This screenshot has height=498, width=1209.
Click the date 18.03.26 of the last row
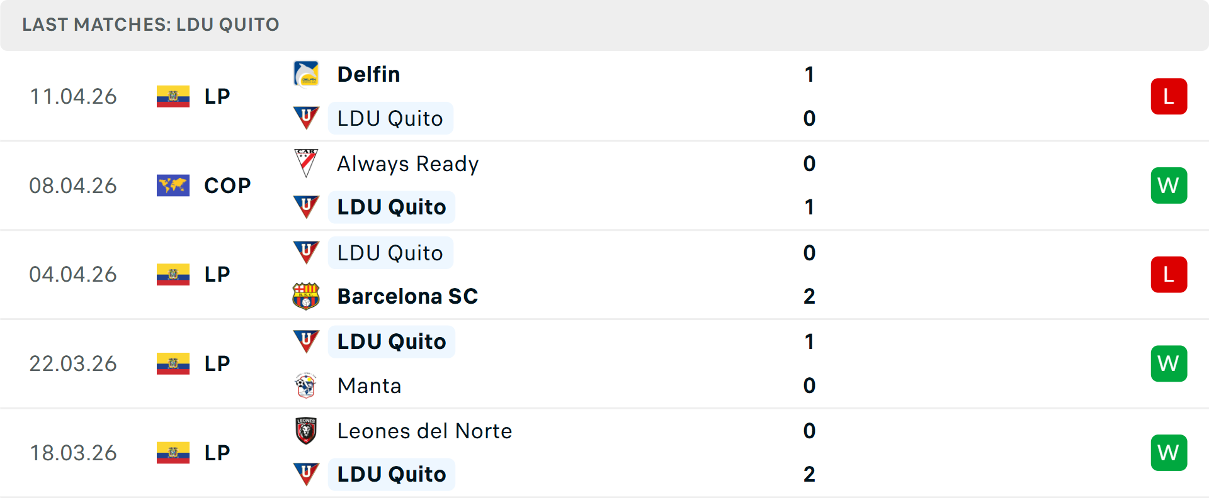click(x=73, y=453)
